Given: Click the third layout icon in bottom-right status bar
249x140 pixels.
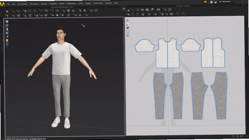Looking at the screenshot, I should pyautogui.click(x=241, y=136).
